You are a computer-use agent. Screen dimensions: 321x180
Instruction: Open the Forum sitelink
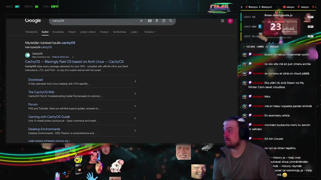(33, 104)
